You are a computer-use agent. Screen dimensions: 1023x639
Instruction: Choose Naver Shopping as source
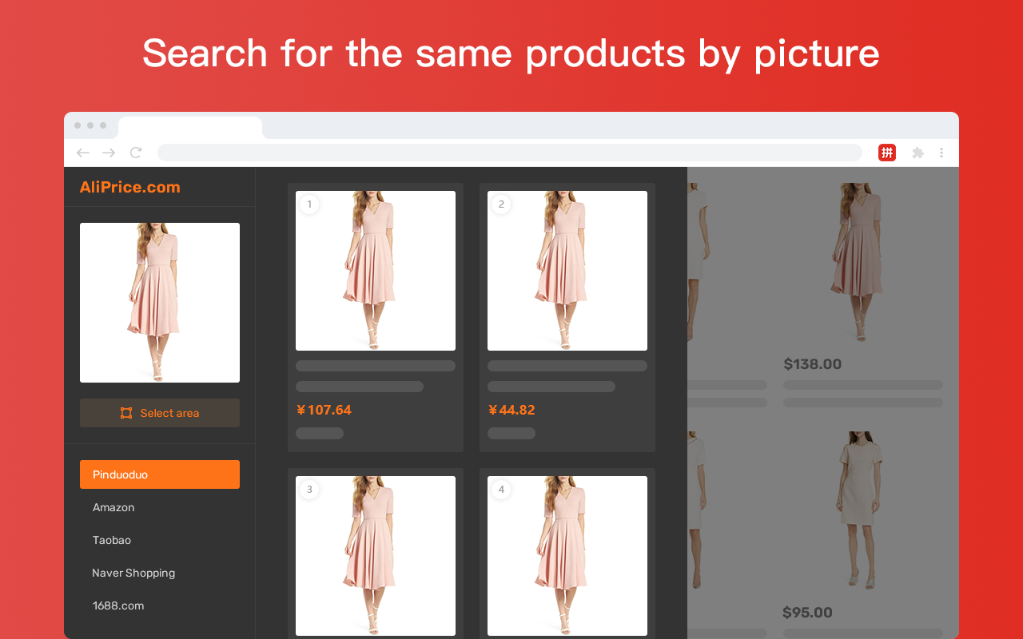[x=133, y=573]
